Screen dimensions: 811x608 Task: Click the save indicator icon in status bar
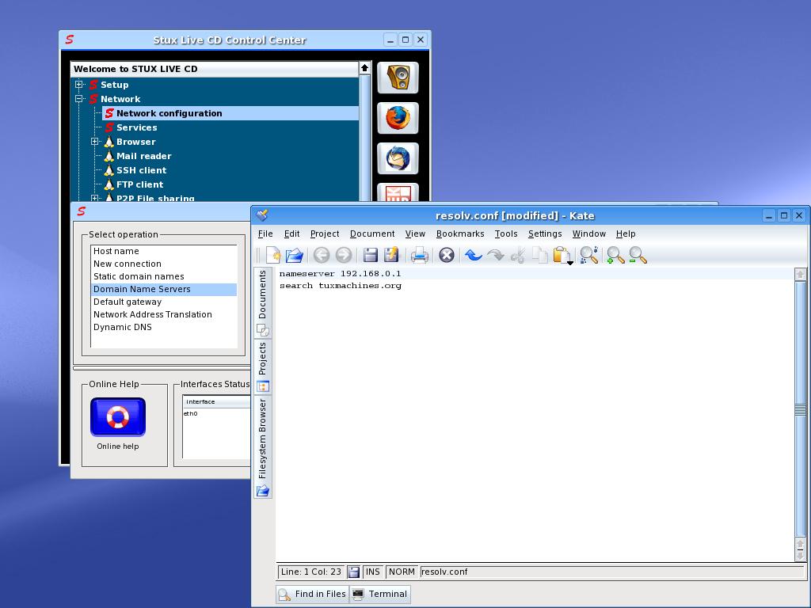tap(354, 572)
